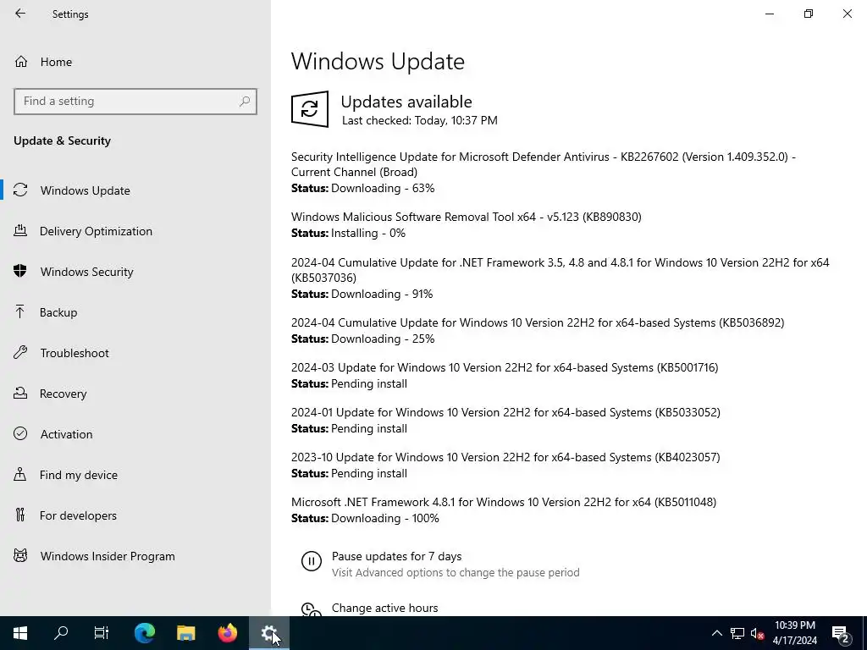
Task: Click the Windows Update page title
Action: [x=378, y=61]
